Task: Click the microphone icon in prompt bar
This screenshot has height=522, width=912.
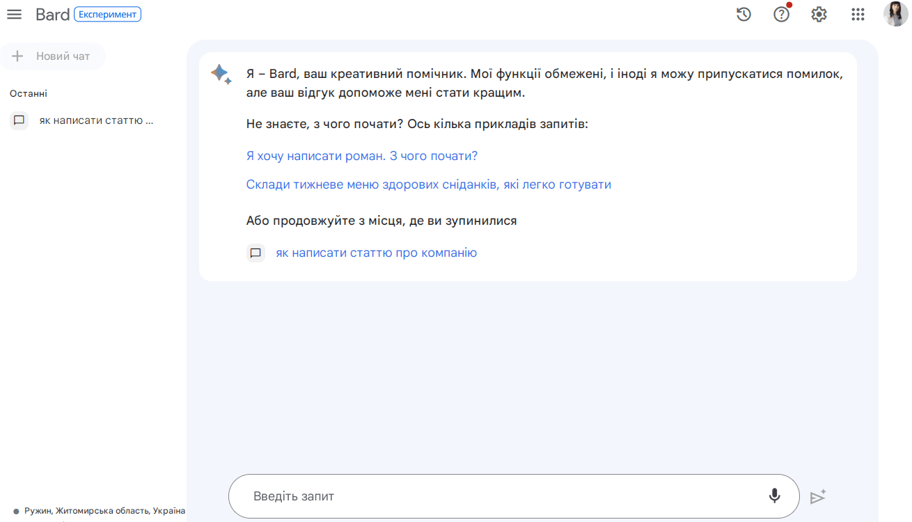Action: 775,496
